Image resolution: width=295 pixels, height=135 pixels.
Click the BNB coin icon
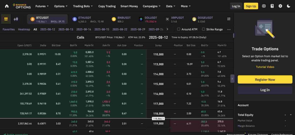(x=114, y=19)
